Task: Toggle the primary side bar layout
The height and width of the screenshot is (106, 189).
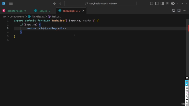Action: click(x=151, y=4)
